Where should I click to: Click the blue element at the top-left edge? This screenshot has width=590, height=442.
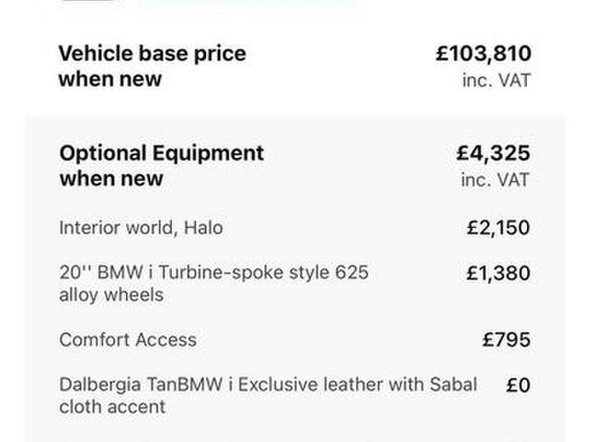tap(89, 2)
